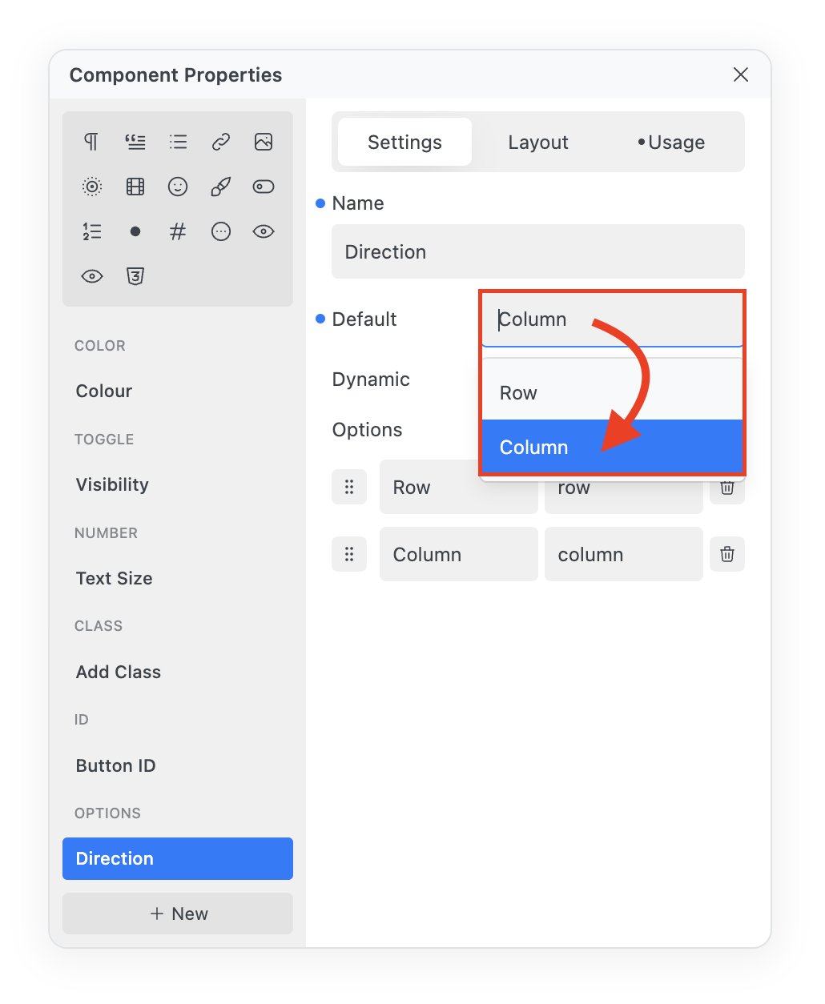825x1004 pixels.
Task: Choose the blockquote property type icon
Action: click(135, 142)
